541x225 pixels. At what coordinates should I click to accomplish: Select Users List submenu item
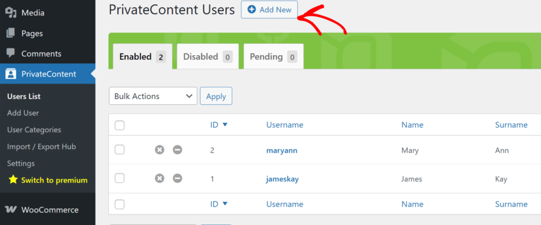coord(24,97)
